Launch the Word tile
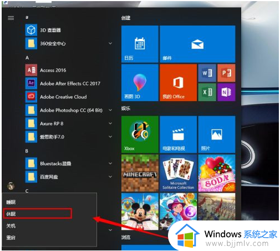 [207, 73]
